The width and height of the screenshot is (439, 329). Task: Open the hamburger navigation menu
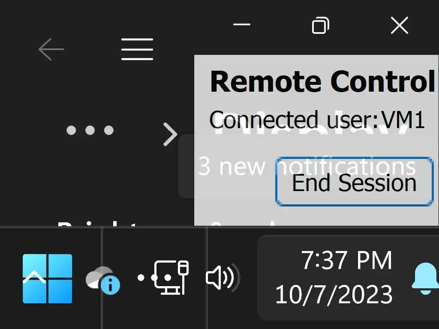tap(137, 49)
